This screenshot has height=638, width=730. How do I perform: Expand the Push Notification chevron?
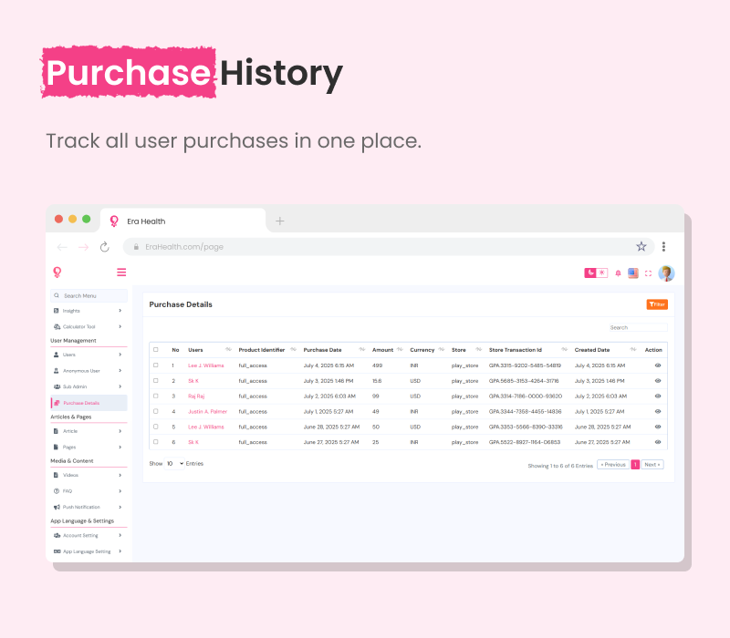click(x=120, y=507)
